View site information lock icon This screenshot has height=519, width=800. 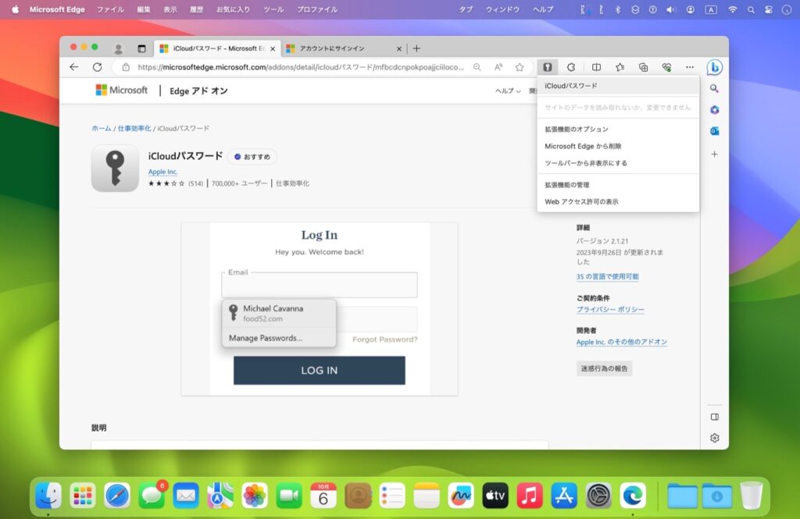pyautogui.click(x=126, y=67)
